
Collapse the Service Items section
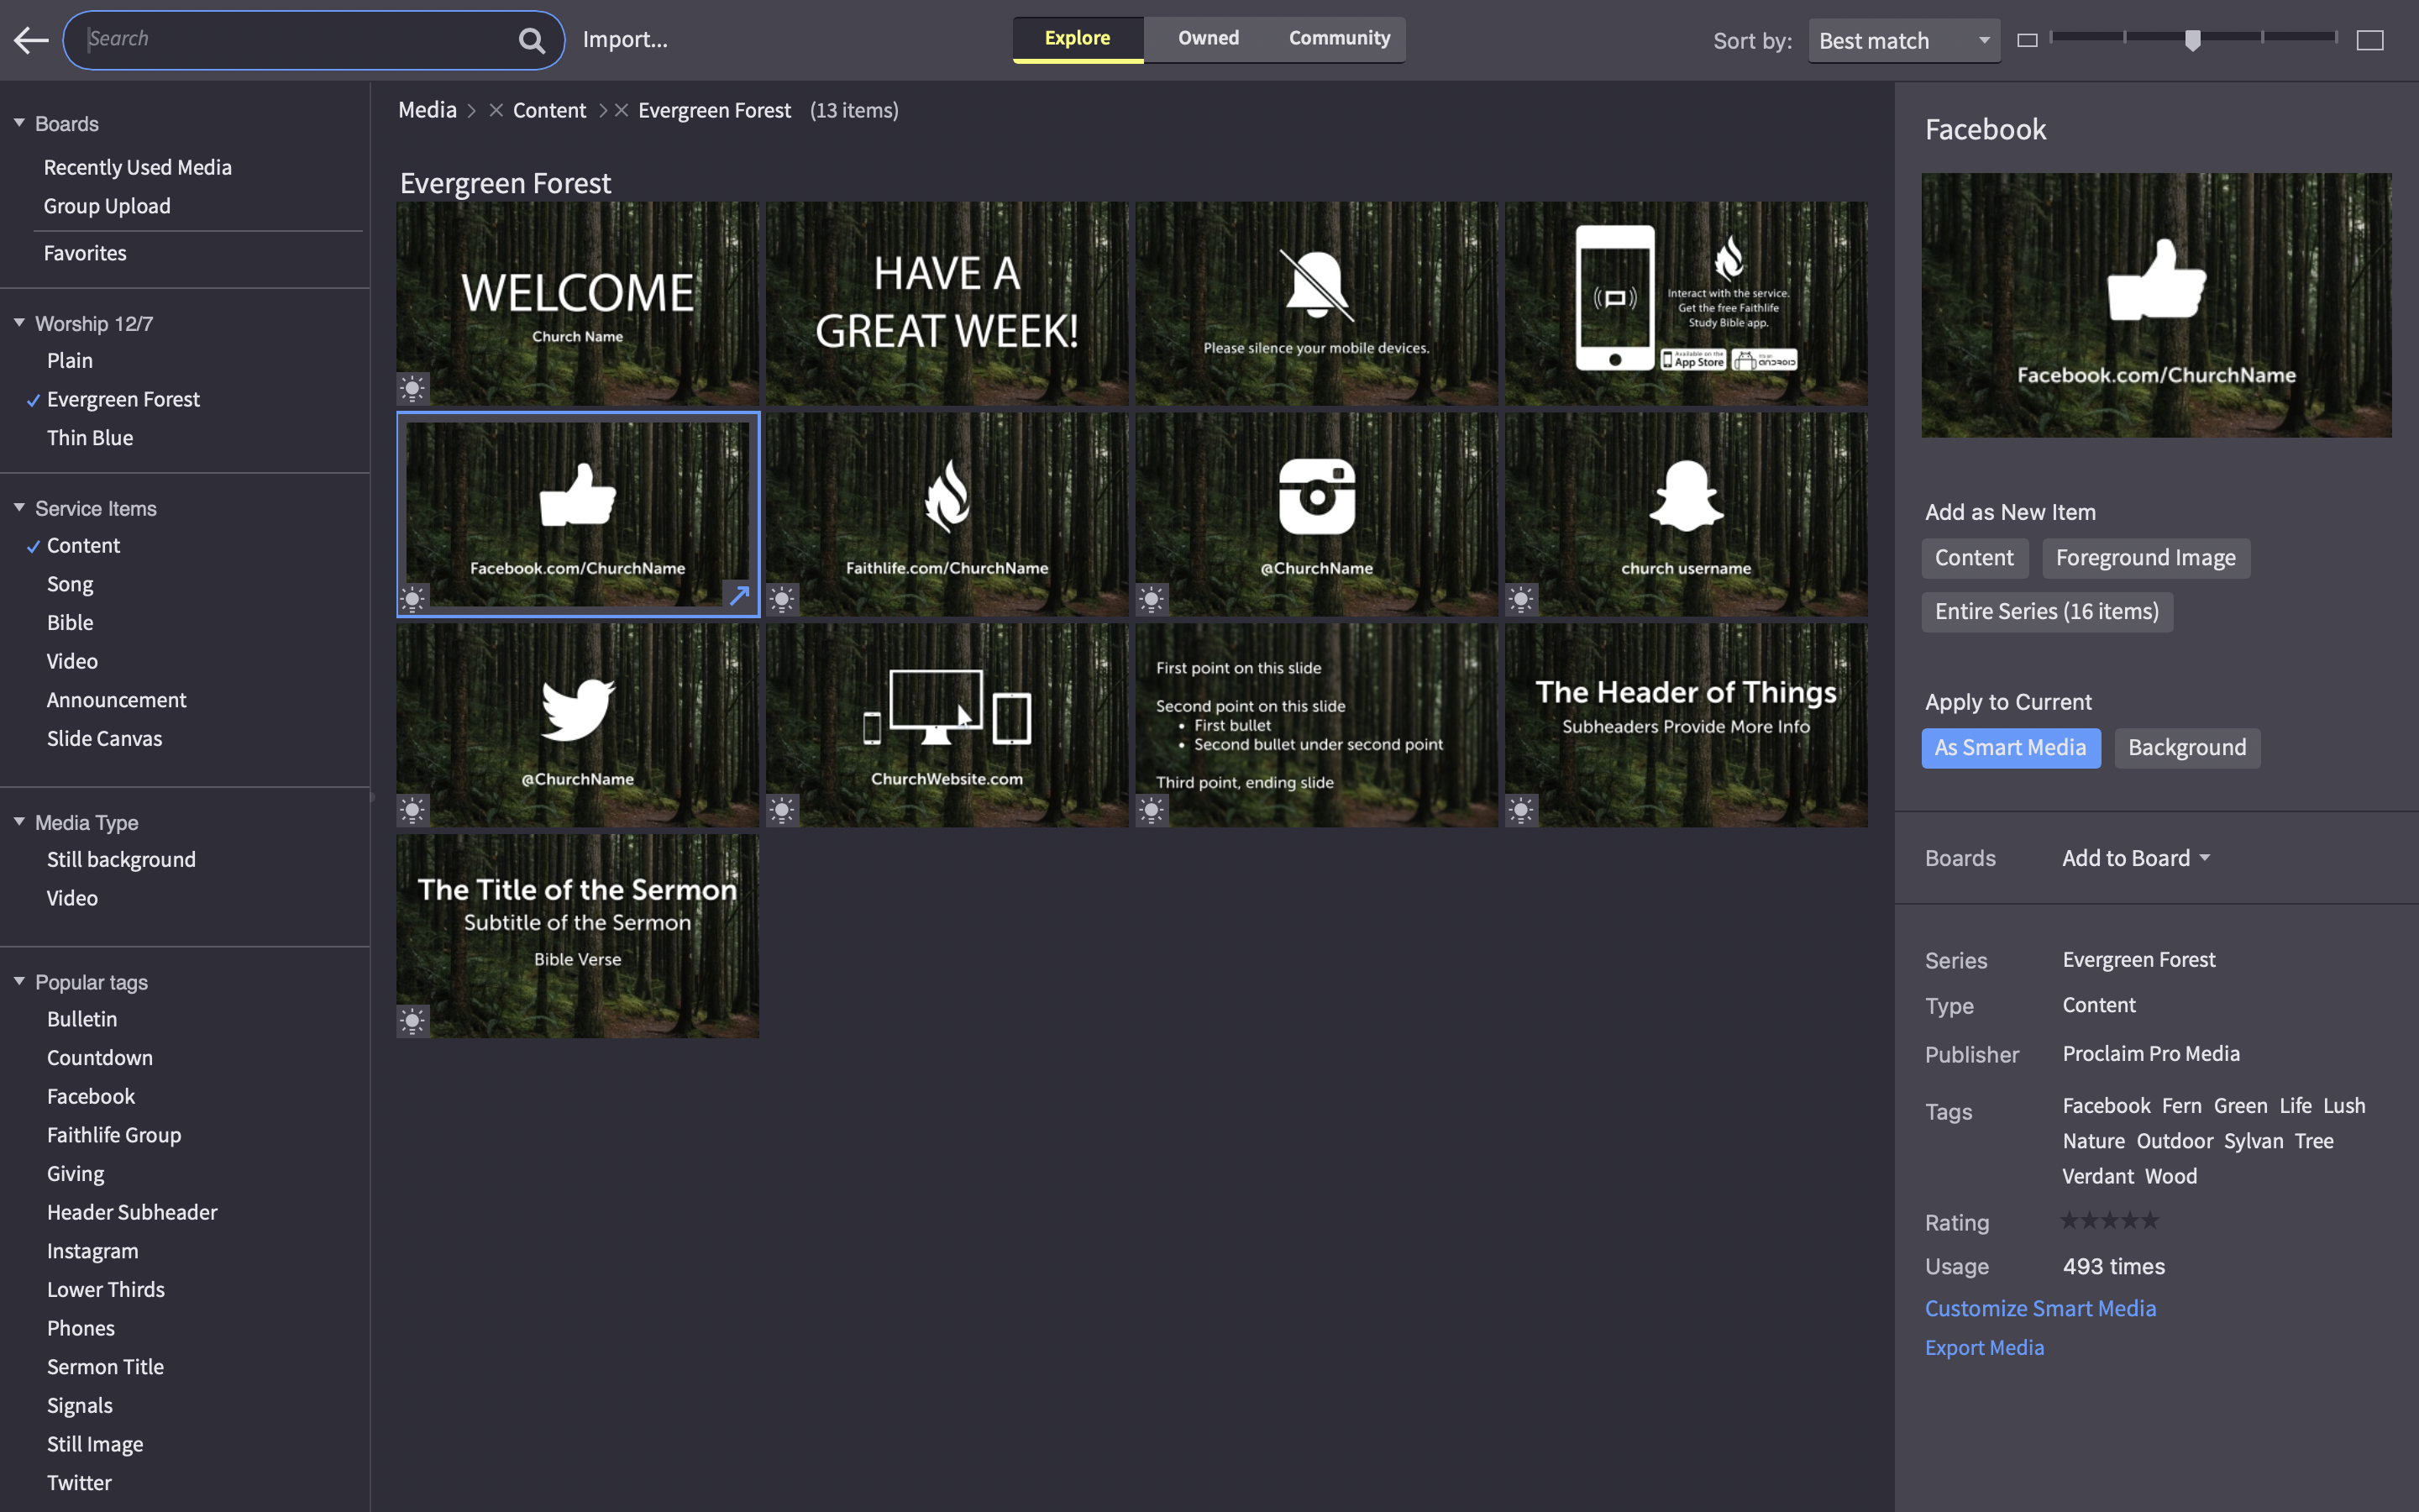19,508
